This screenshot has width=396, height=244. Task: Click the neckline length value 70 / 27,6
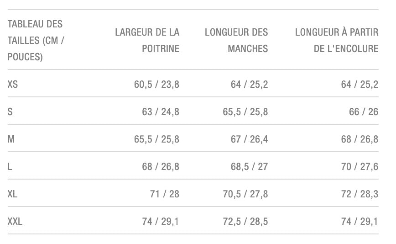360,166
